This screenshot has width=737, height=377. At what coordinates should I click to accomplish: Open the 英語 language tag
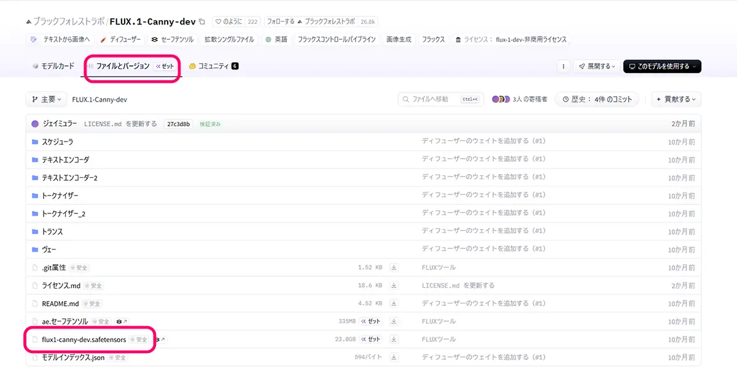point(276,39)
